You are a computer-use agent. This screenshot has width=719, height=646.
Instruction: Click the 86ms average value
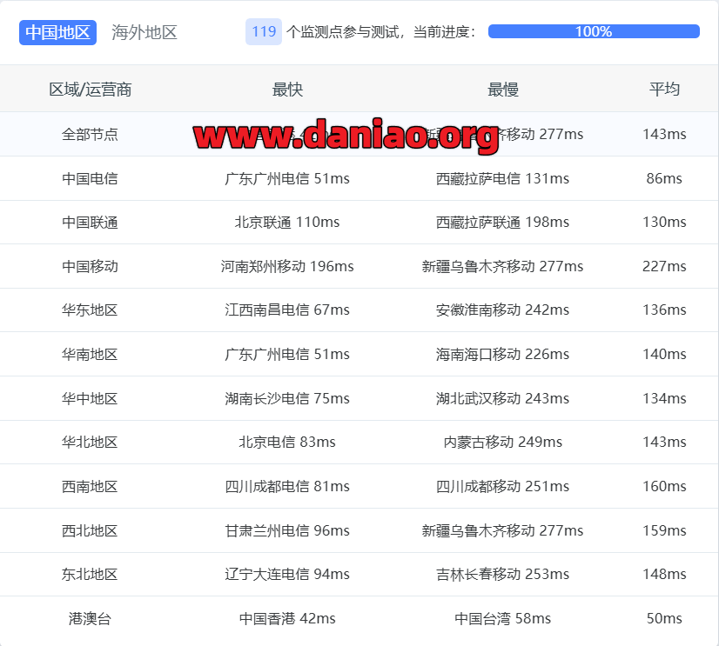(x=664, y=179)
